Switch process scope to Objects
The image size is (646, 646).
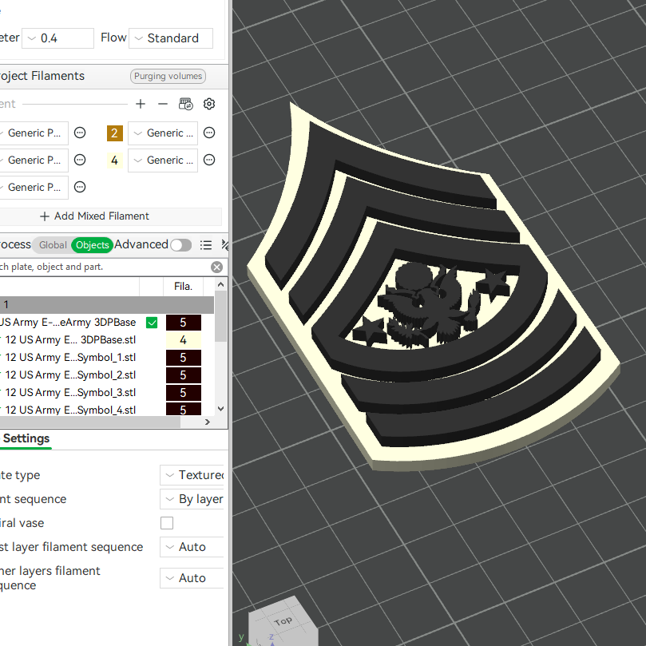[93, 245]
